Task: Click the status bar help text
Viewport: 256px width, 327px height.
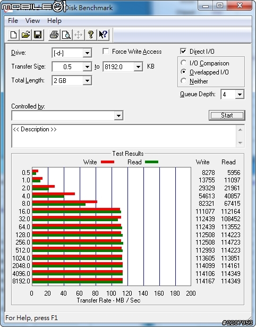Action: click(x=31, y=318)
